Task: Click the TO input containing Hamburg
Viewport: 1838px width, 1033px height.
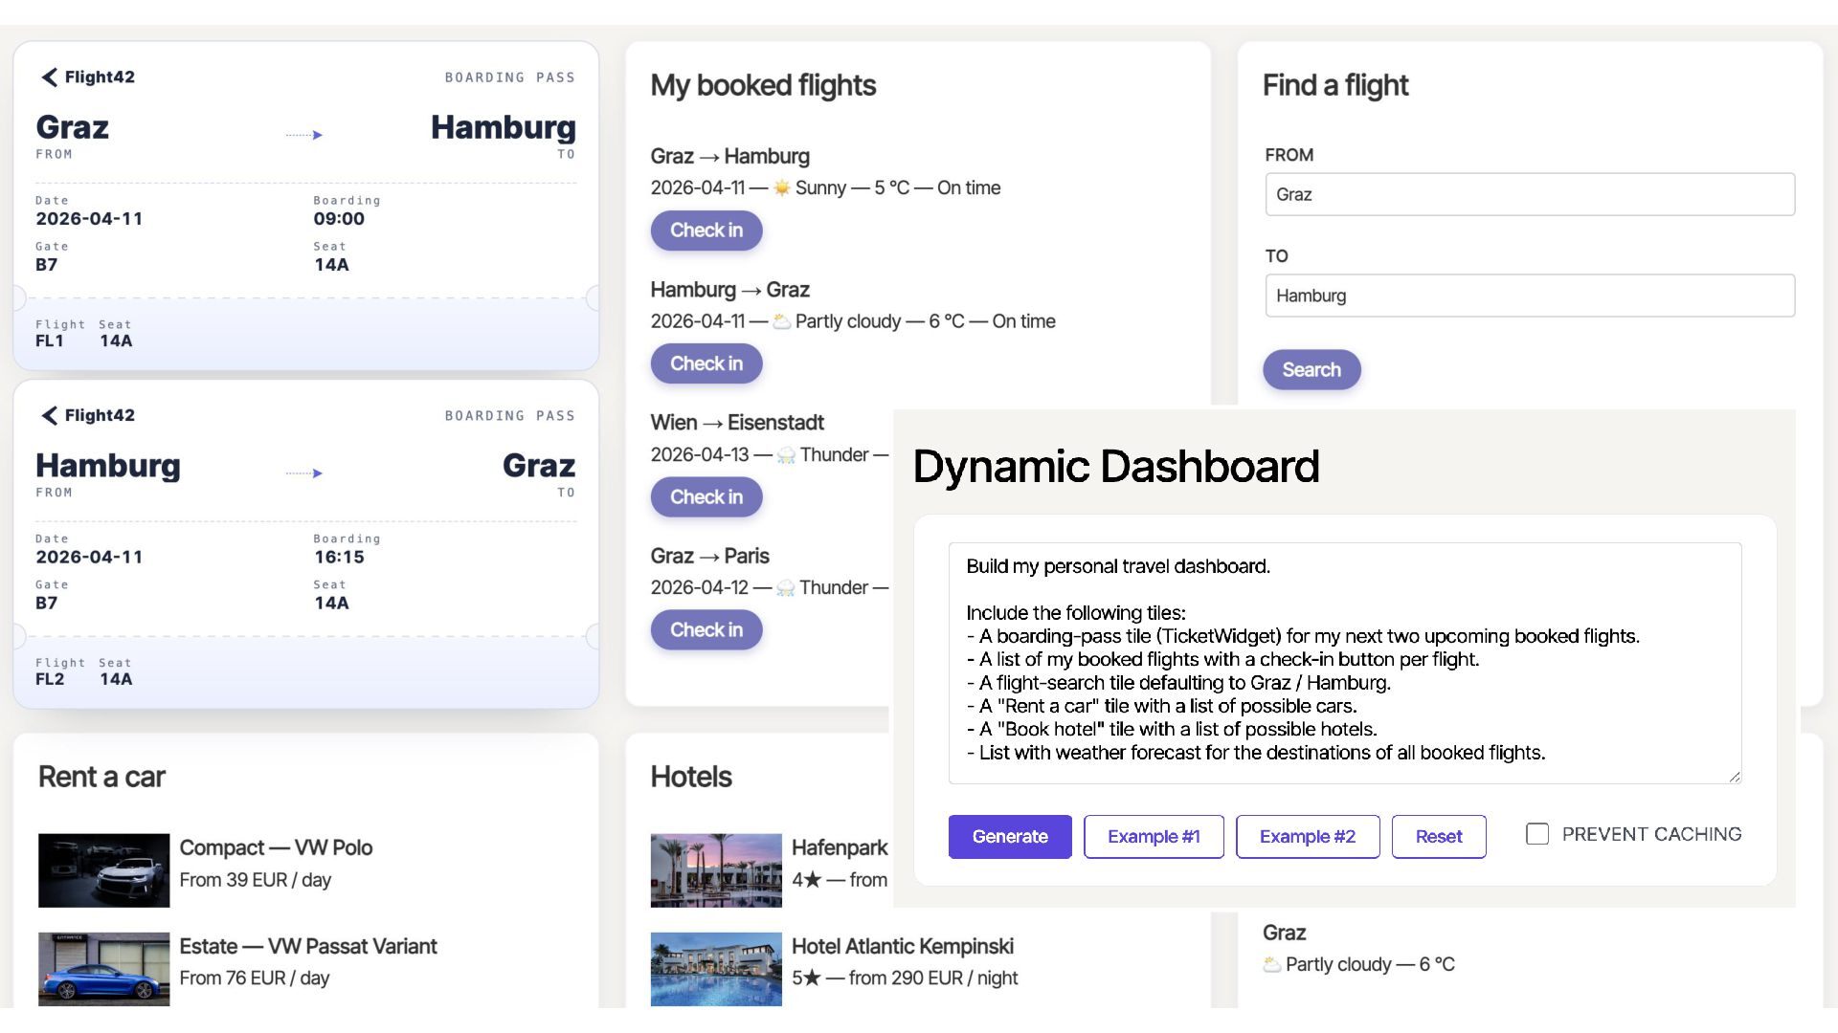Action: tap(1530, 296)
